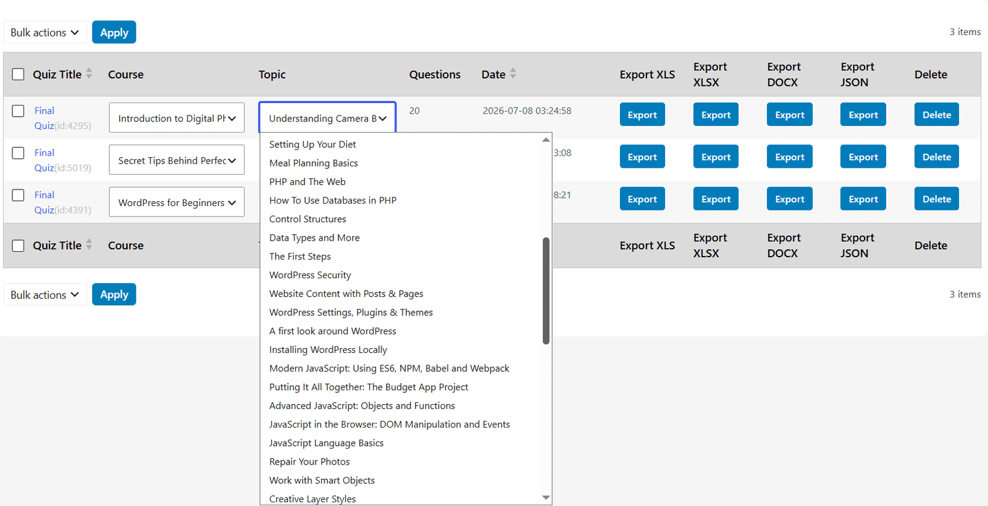Click the top Apply button
This screenshot has width=988, height=506.
tap(114, 32)
